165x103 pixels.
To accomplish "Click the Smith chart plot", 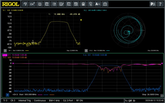I will coord(128,30).
